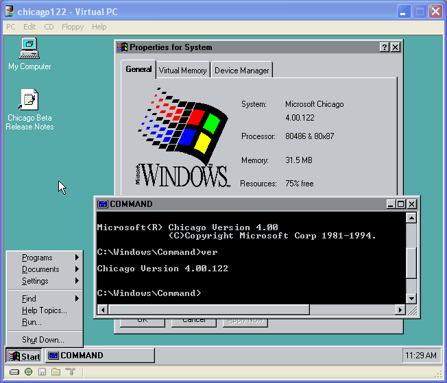The image size is (447, 383).
Task: Click the COMMAND vertical scrollbar thumb
Action: pos(411,262)
